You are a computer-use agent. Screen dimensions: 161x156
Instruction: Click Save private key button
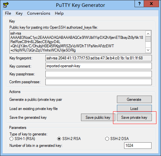134,117
